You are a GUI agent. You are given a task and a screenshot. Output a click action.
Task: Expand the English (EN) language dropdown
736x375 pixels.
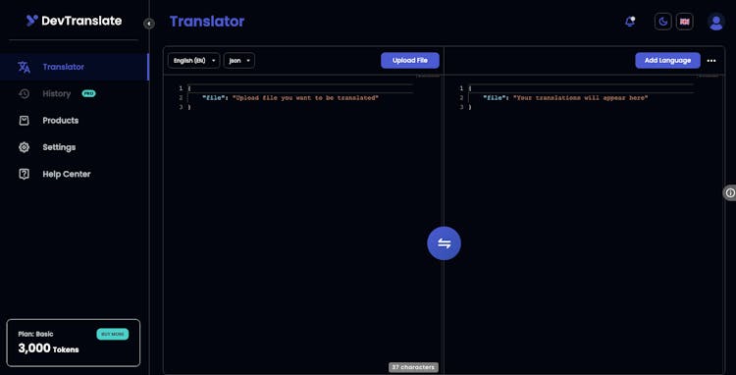point(193,61)
